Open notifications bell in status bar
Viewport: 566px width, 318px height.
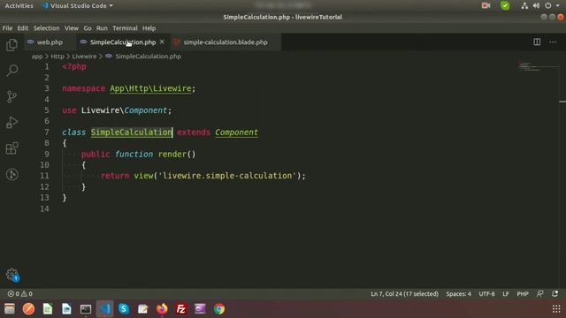555,294
